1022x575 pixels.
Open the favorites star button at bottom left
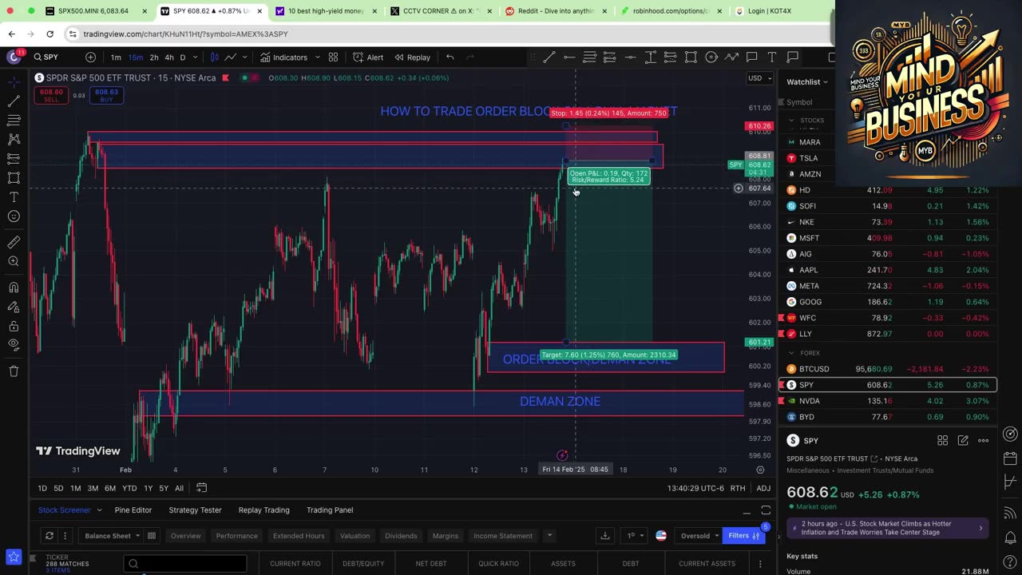tap(14, 557)
